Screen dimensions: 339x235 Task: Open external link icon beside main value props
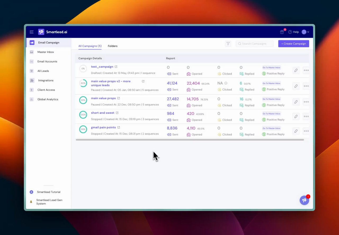(x=119, y=98)
